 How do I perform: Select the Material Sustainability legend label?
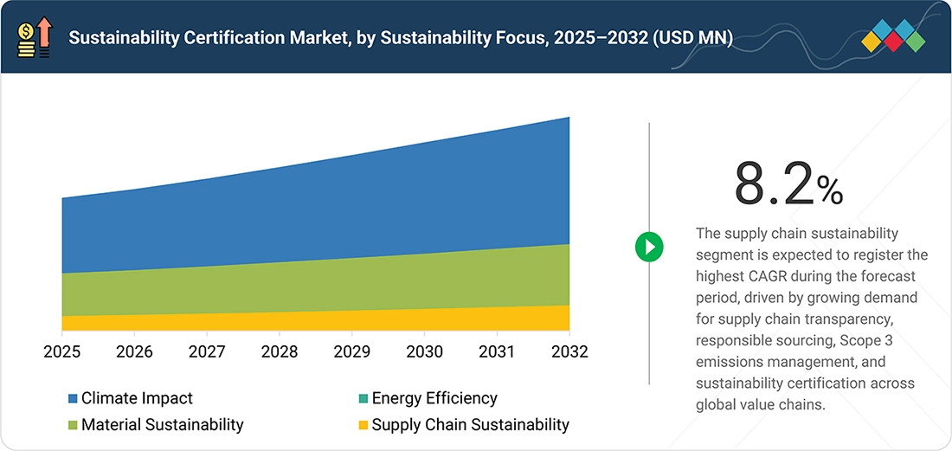(x=163, y=424)
